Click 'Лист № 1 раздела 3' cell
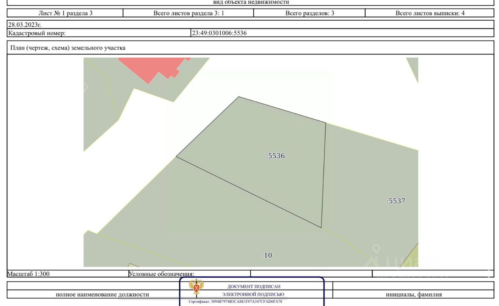The image size is (499, 306). pyautogui.click(x=65, y=13)
